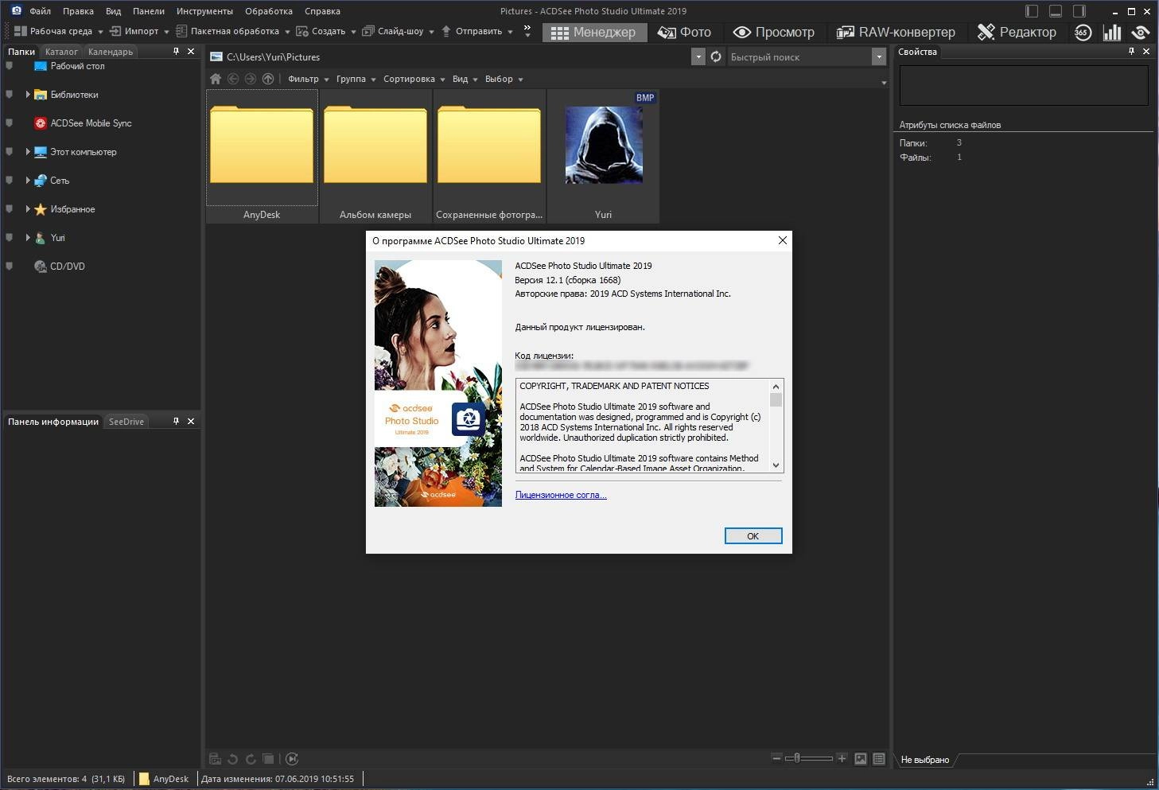Go up one folder level arrow
The width and height of the screenshot is (1159, 790).
[268, 79]
